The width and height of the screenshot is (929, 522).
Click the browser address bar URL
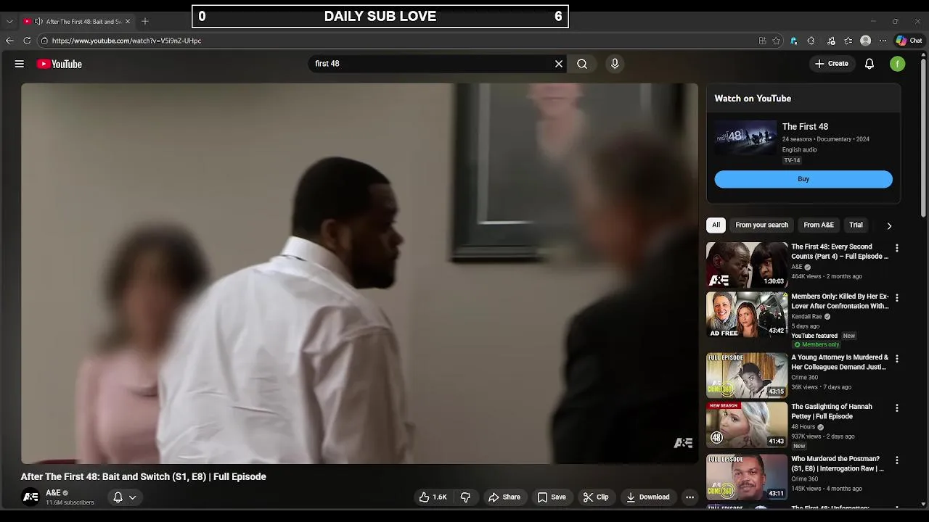[126, 41]
